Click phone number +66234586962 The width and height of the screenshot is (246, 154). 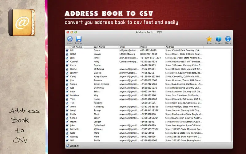[149, 99]
